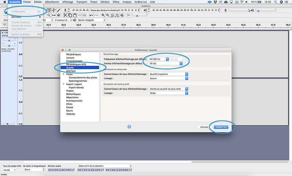Open the Preferences help question mark
Viewport: 292px width, 176px height.
click(129, 127)
